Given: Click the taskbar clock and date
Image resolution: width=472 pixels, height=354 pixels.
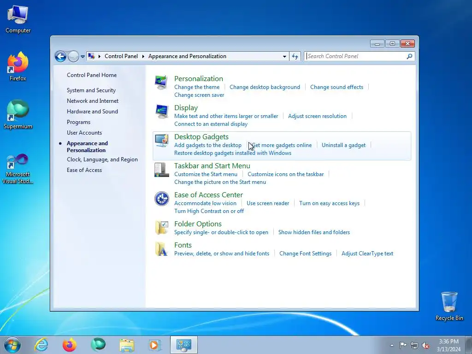Looking at the screenshot, I should pos(448,345).
